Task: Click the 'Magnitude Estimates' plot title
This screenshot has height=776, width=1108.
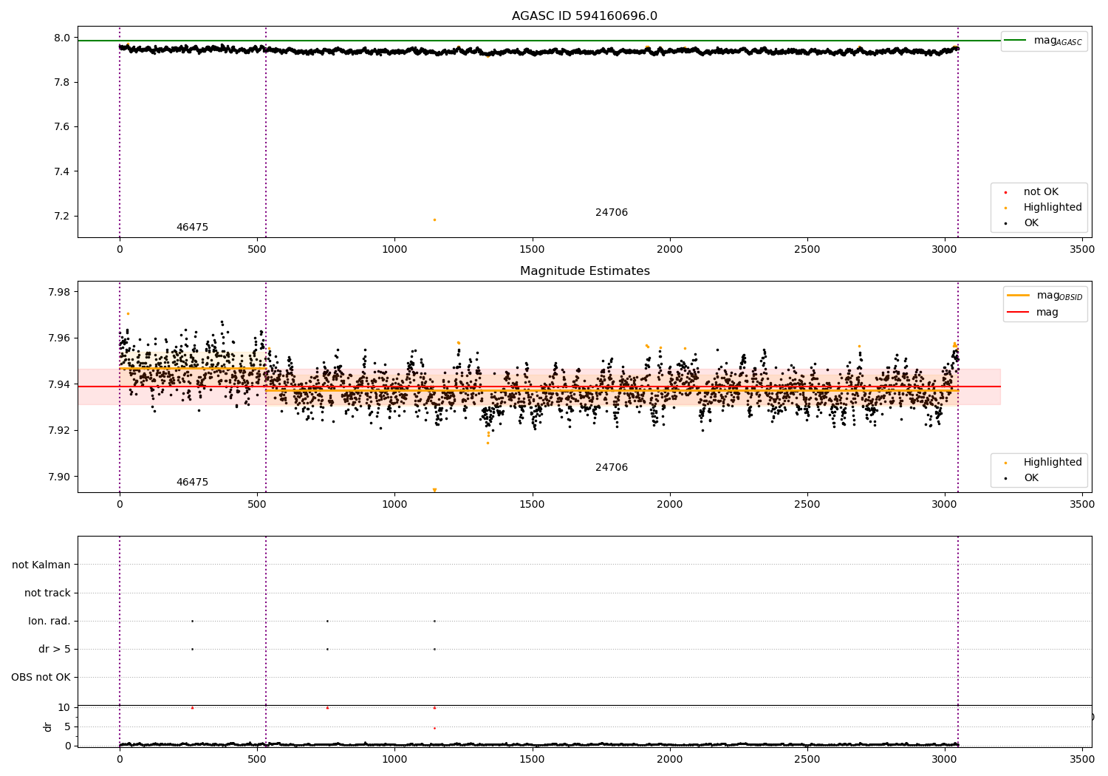Action: click(584, 271)
